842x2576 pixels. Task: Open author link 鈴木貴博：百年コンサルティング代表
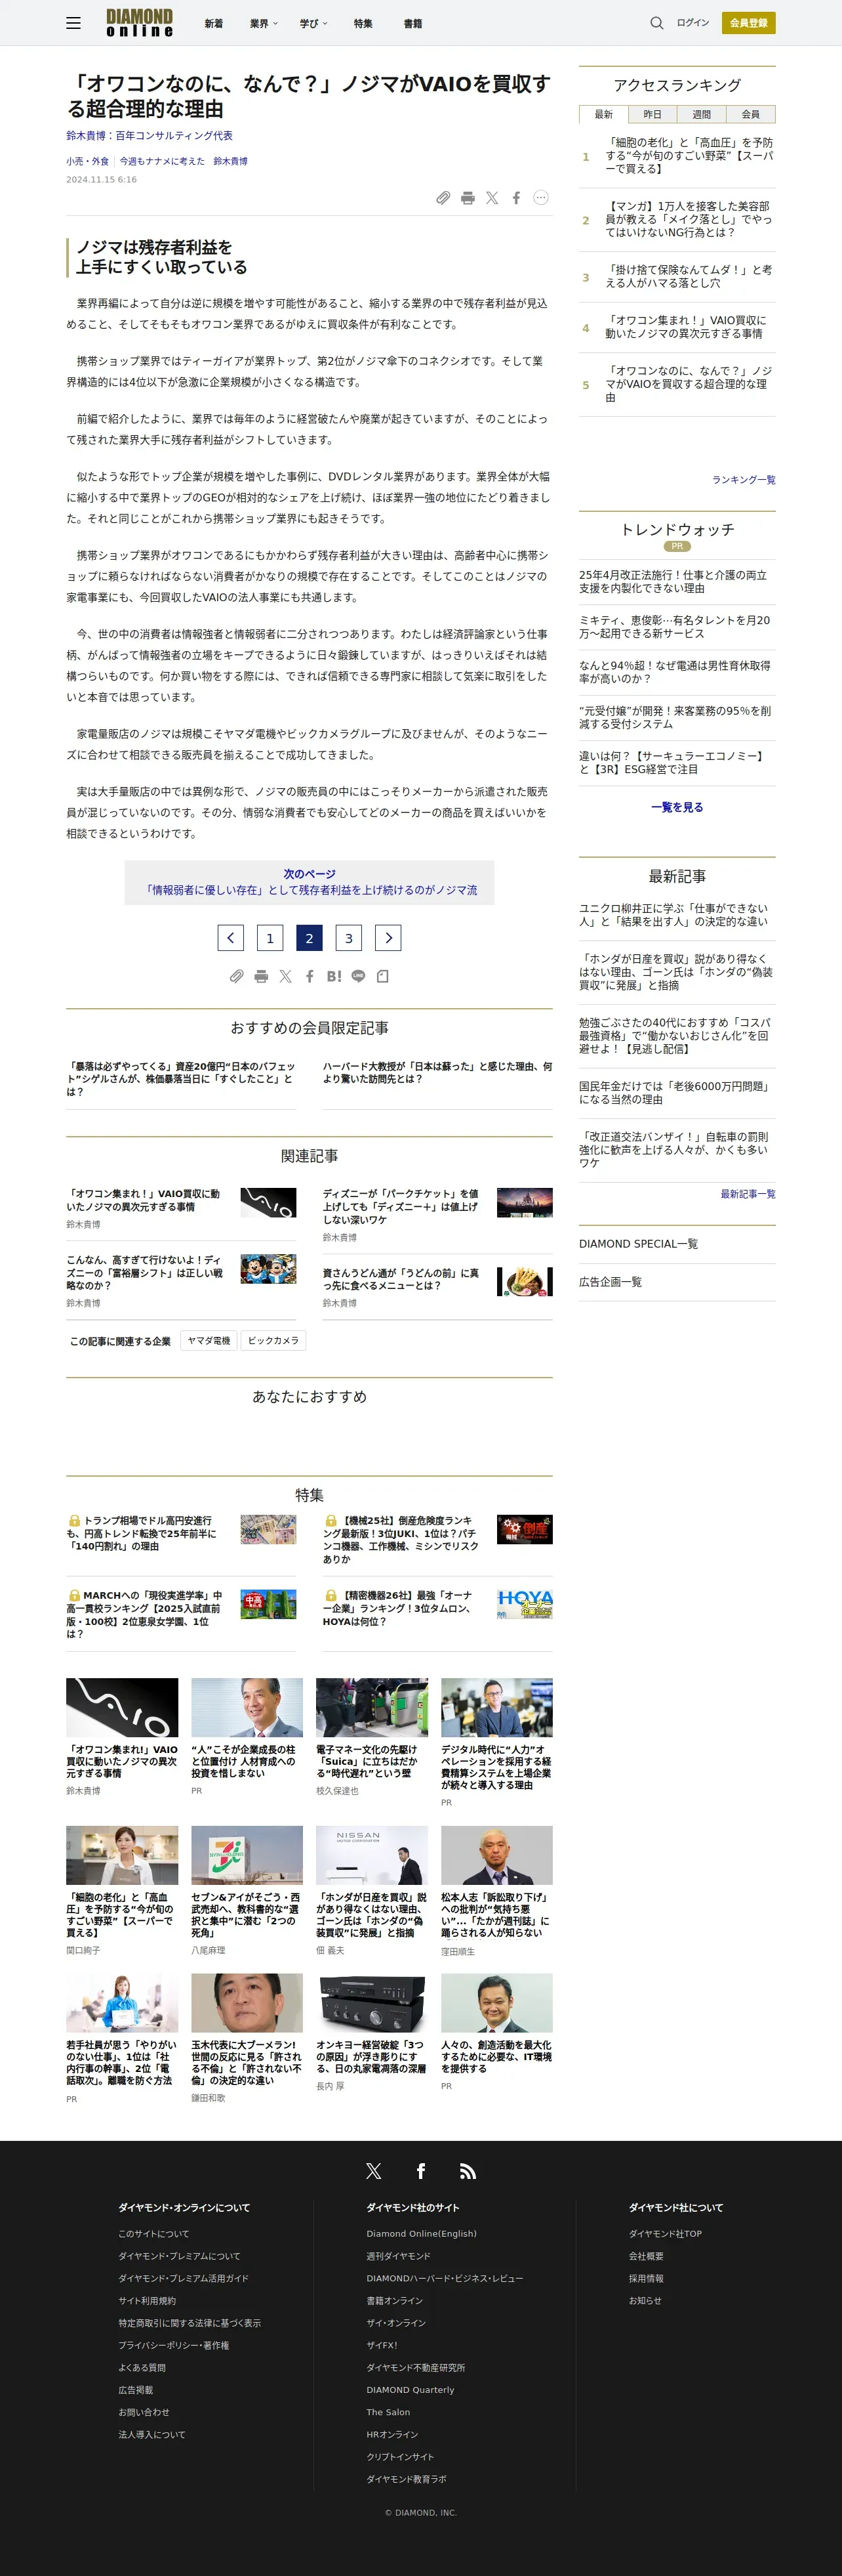coord(150,136)
